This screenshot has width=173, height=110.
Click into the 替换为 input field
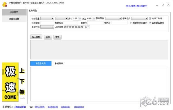pos(119,23)
